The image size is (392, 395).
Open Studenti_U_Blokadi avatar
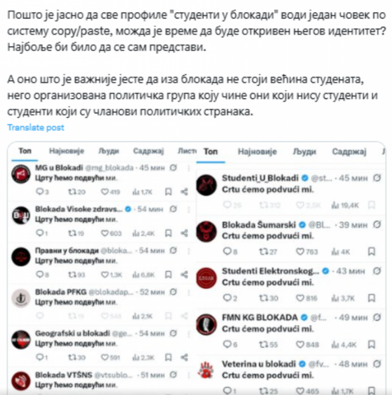point(206,185)
